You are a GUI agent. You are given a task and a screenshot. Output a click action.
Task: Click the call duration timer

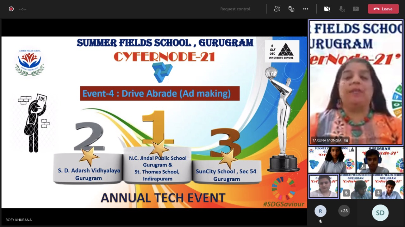tap(23, 9)
